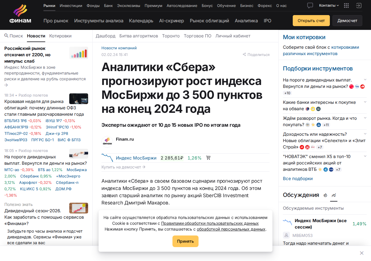
Task: Expand the НОВАТЭК сменил X5 collection
Action: 365,156
